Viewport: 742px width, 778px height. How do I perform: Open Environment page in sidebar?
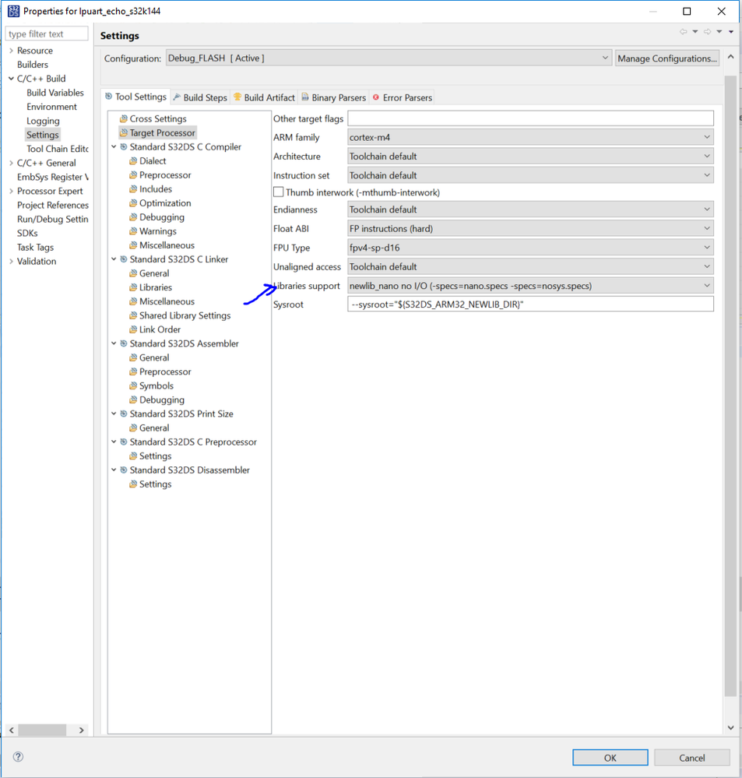51,107
